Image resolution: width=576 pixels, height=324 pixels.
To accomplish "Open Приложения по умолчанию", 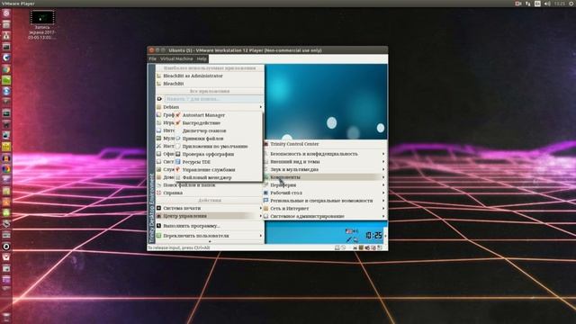I will coord(215,146).
